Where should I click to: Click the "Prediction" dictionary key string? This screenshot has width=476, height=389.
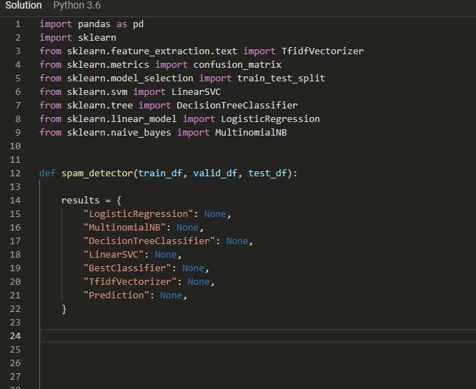coord(116,295)
